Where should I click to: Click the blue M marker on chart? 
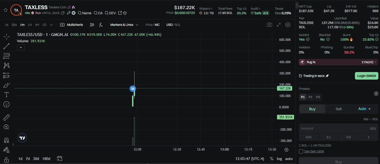[133, 88]
